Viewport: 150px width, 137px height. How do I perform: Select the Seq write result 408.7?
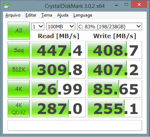click(115, 50)
